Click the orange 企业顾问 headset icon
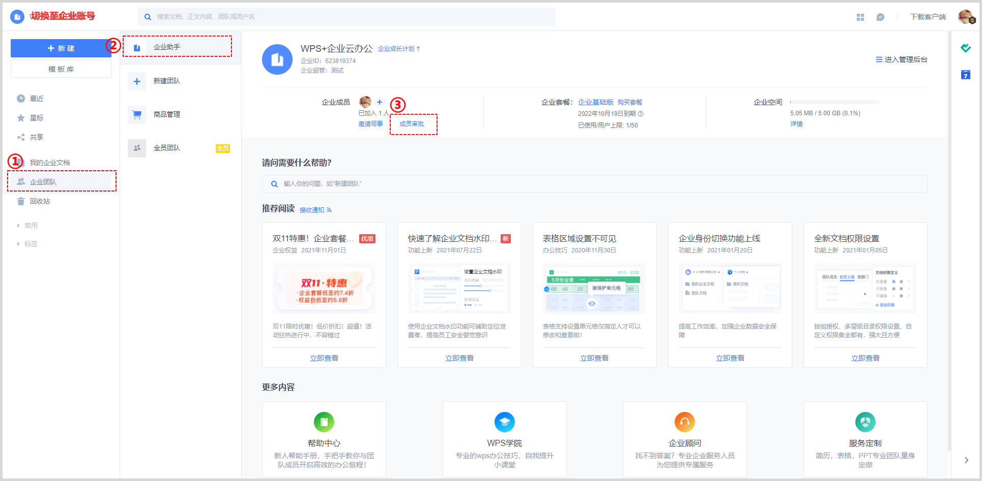This screenshot has width=982, height=481. (685, 422)
